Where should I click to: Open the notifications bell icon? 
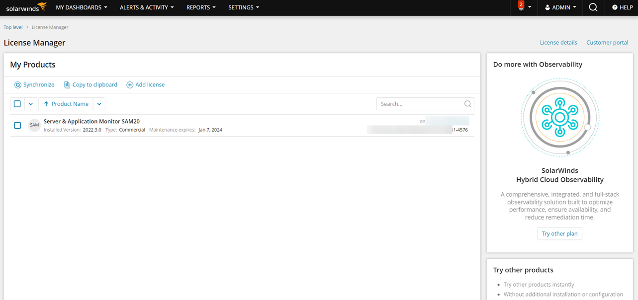(521, 7)
